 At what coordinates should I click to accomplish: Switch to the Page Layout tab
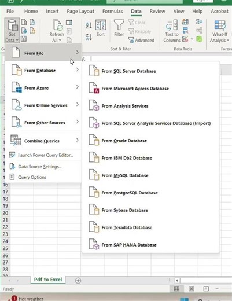point(80,12)
